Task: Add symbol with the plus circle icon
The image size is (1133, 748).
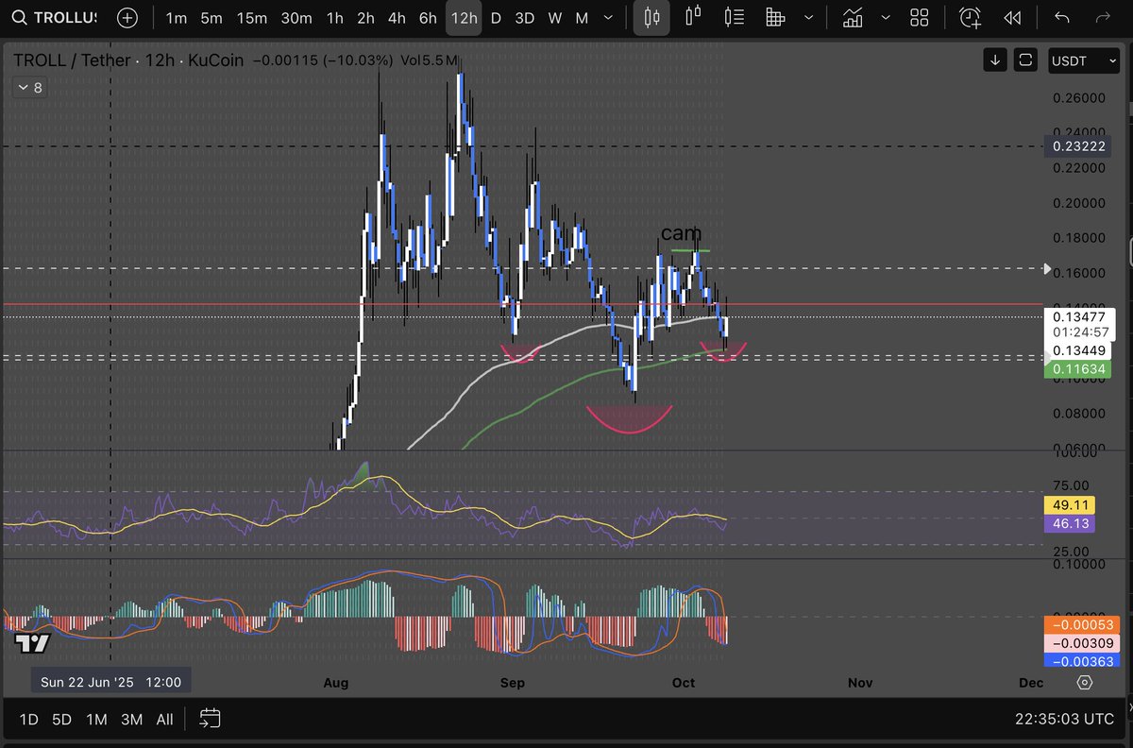Action: (127, 18)
